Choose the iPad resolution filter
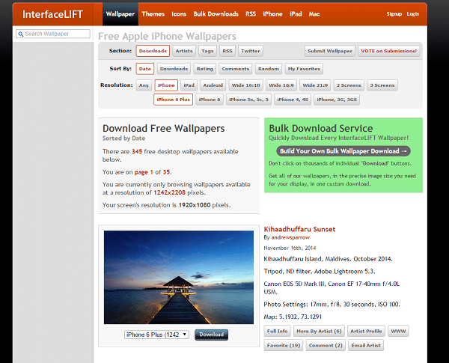This screenshot has width=449, height=363. [189, 85]
